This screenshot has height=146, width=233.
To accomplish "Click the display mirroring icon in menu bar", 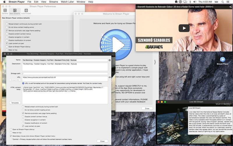I will click(x=185, y=2).
